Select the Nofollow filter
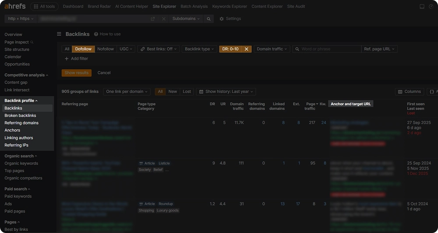 pyautogui.click(x=105, y=49)
